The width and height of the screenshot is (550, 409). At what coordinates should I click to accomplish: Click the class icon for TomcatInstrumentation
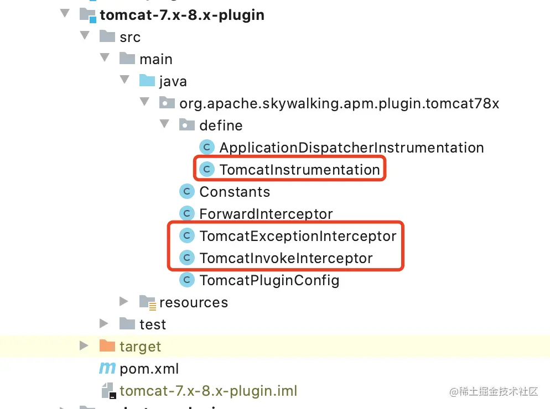tap(206, 169)
